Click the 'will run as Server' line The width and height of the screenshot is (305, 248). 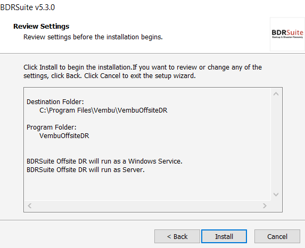[86, 170]
